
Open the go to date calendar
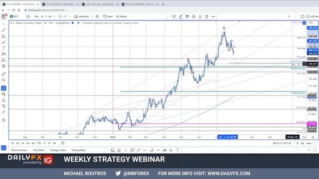pos(63,143)
